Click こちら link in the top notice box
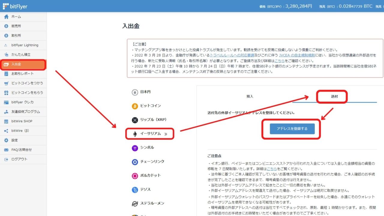Image resolution: width=384 pixels, height=216 pixels. pyautogui.click(x=279, y=61)
